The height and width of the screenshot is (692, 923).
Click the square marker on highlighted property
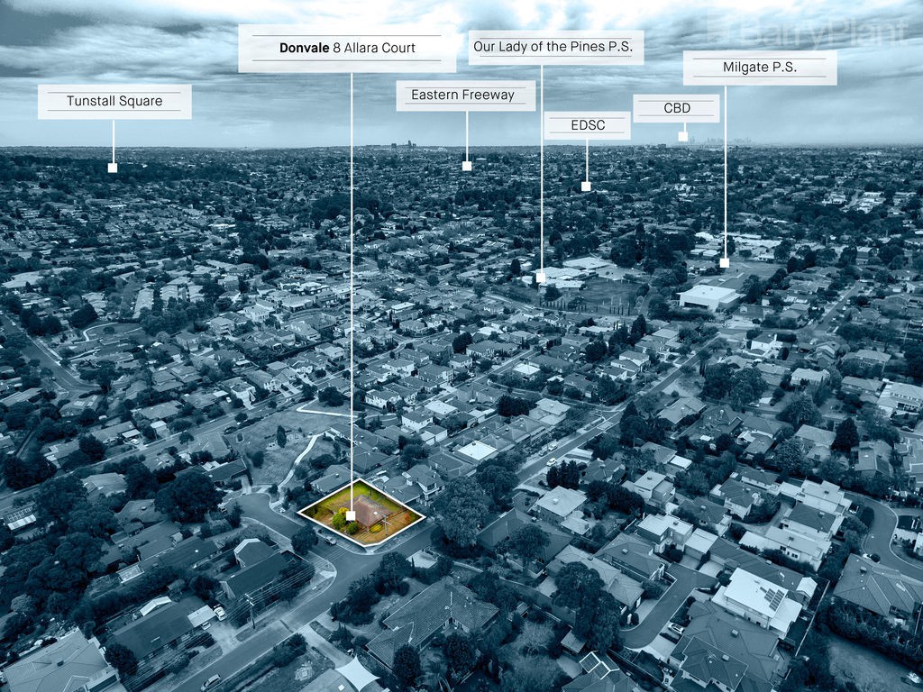[351, 515]
